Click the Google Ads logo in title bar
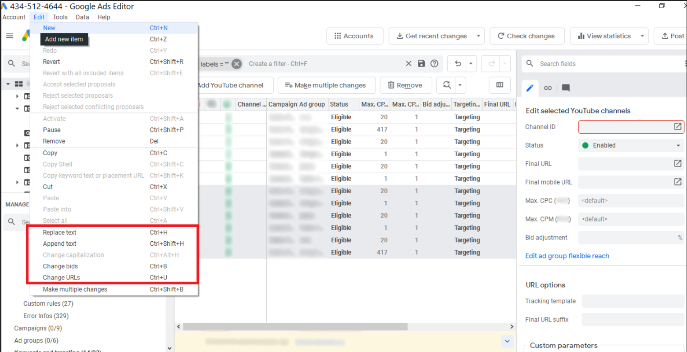This screenshot has height=352, width=687. pyautogui.click(x=4, y=6)
